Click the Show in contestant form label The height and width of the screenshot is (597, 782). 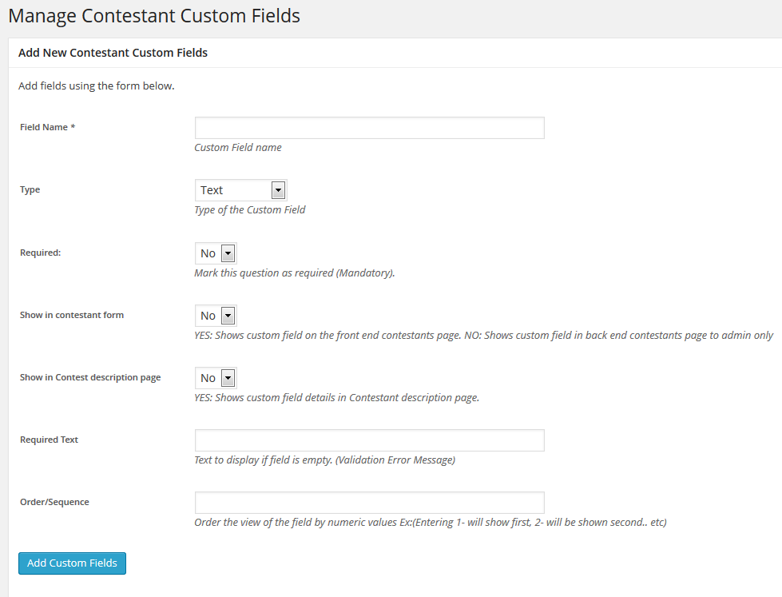click(72, 315)
